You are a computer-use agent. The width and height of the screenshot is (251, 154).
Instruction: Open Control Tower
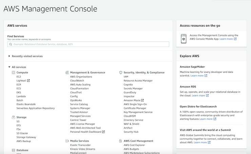[78, 120]
